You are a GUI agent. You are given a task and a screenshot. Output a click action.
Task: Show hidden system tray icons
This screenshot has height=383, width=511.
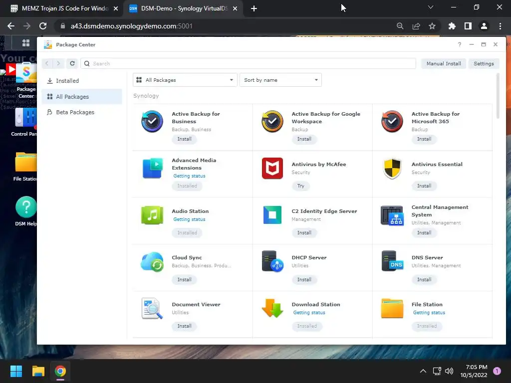click(423, 371)
